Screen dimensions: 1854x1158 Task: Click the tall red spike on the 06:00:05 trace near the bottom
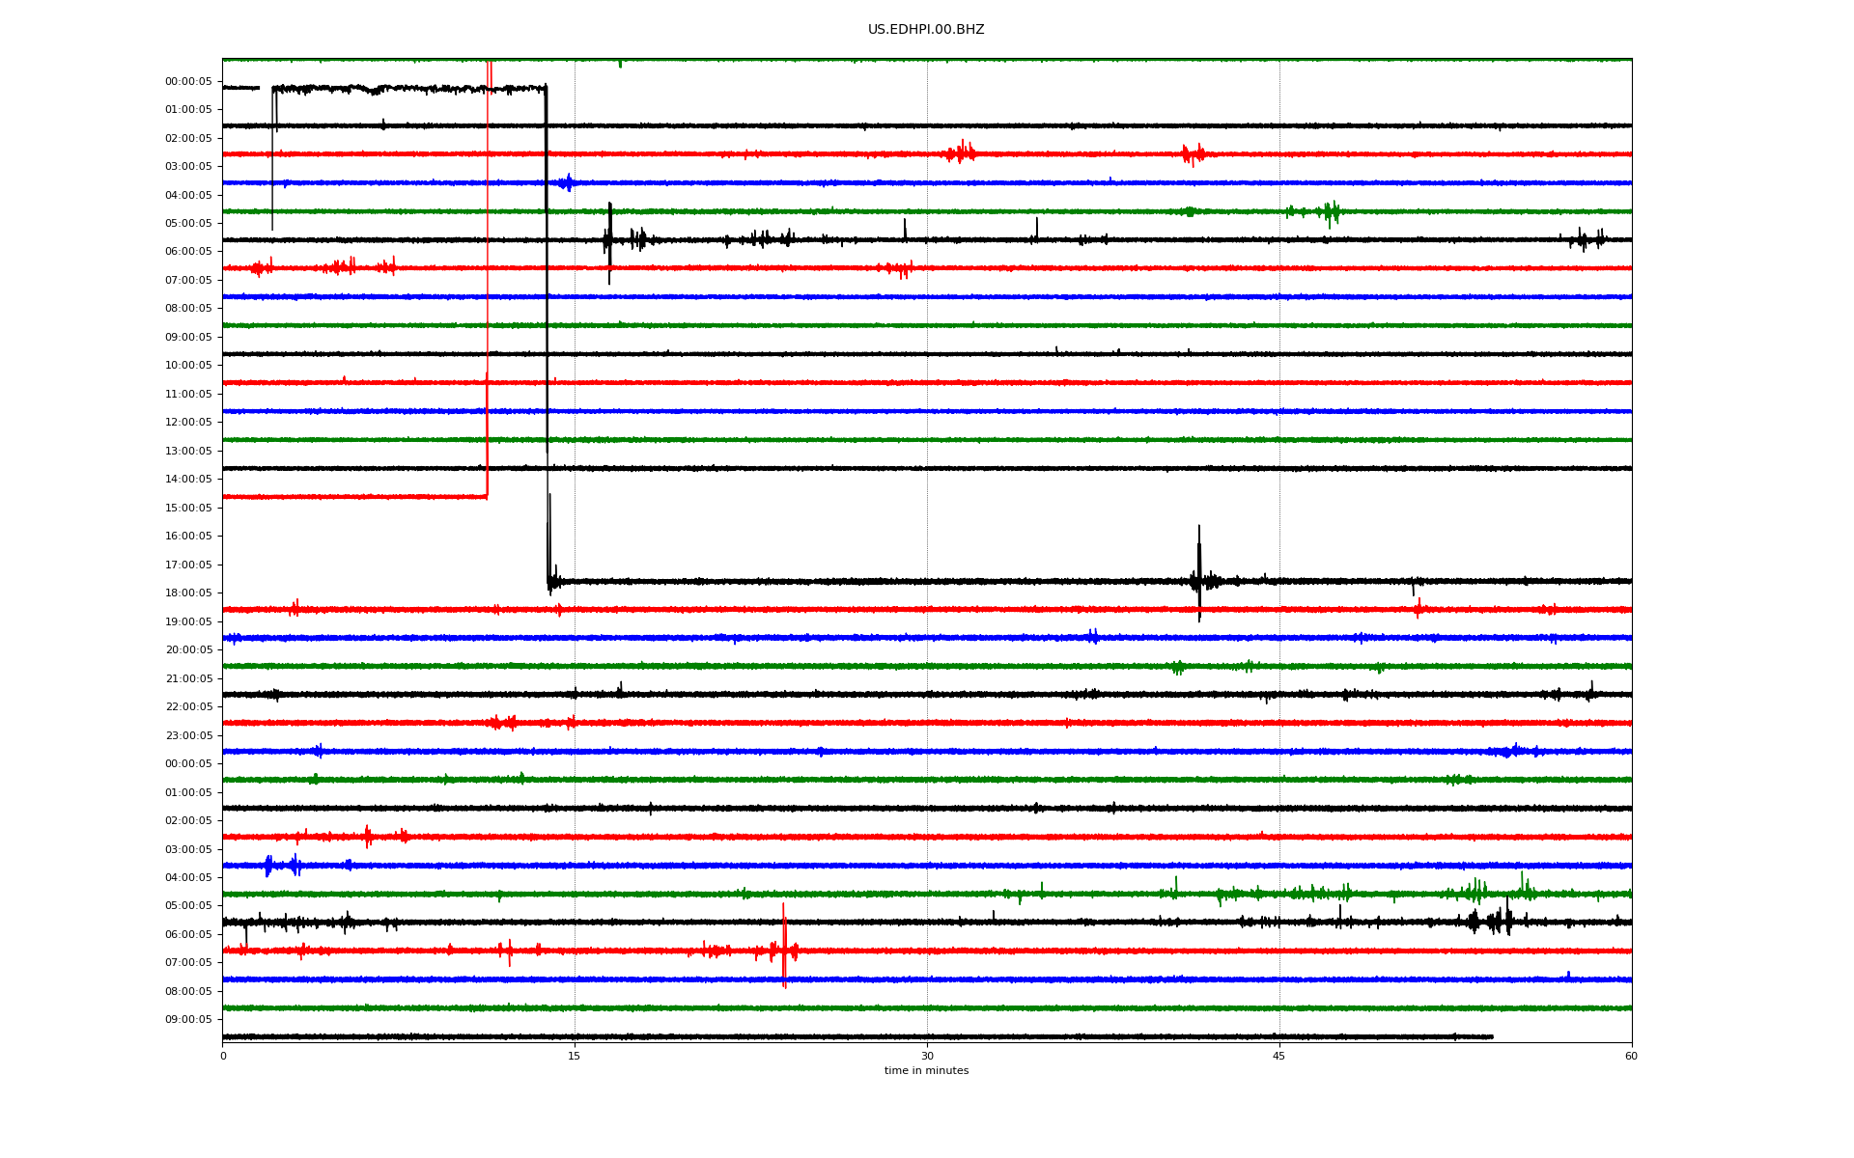[x=784, y=946]
